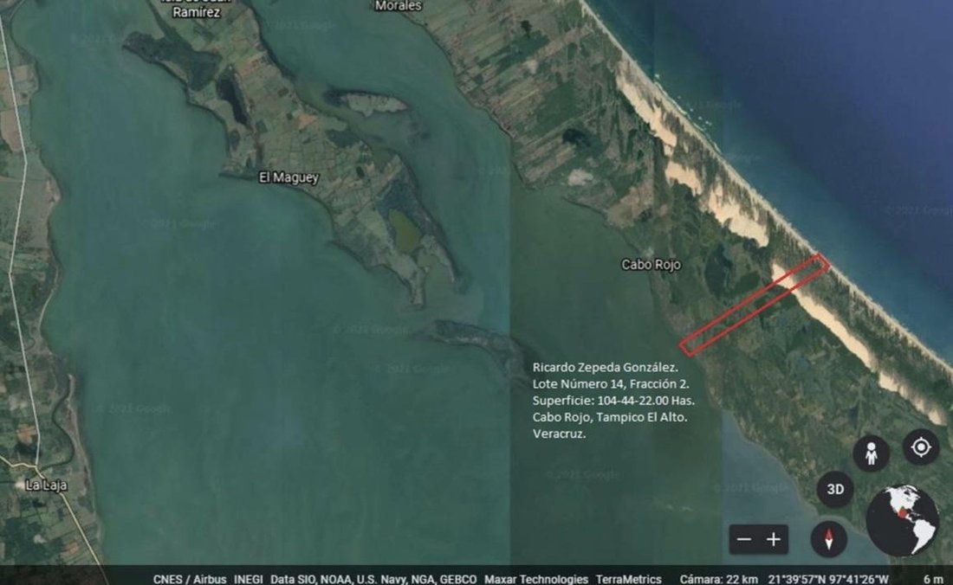Image resolution: width=953 pixels, height=585 pixels.
Task: Click the Morales place label
Action: [399, 5]
